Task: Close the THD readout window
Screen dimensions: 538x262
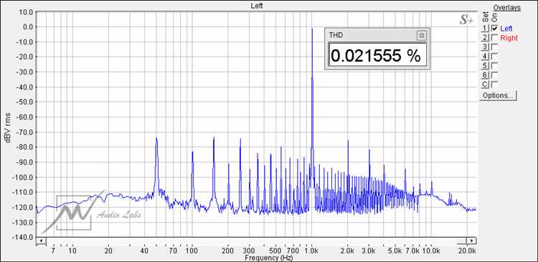Action: [422, 35]
